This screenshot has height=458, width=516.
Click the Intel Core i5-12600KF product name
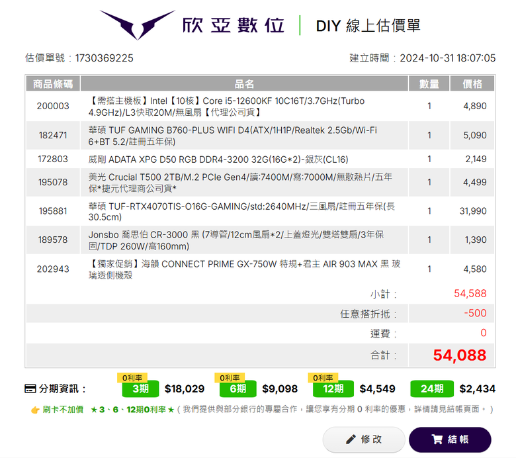coord(227,107)
